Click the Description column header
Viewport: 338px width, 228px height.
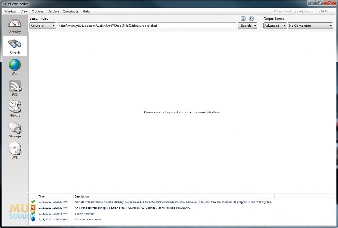(174, 196)
